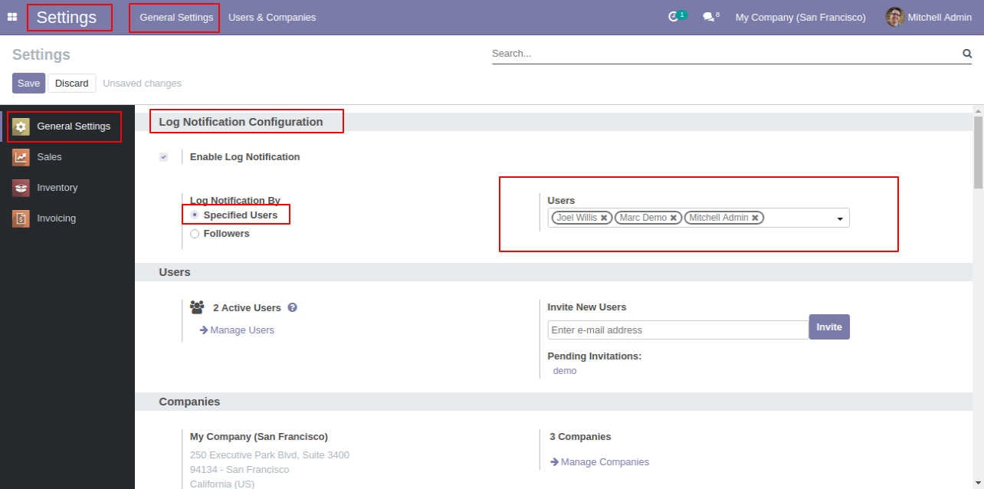Click the Invite New Users label
The image size is (984, 489).
click(x=587, y=307)
